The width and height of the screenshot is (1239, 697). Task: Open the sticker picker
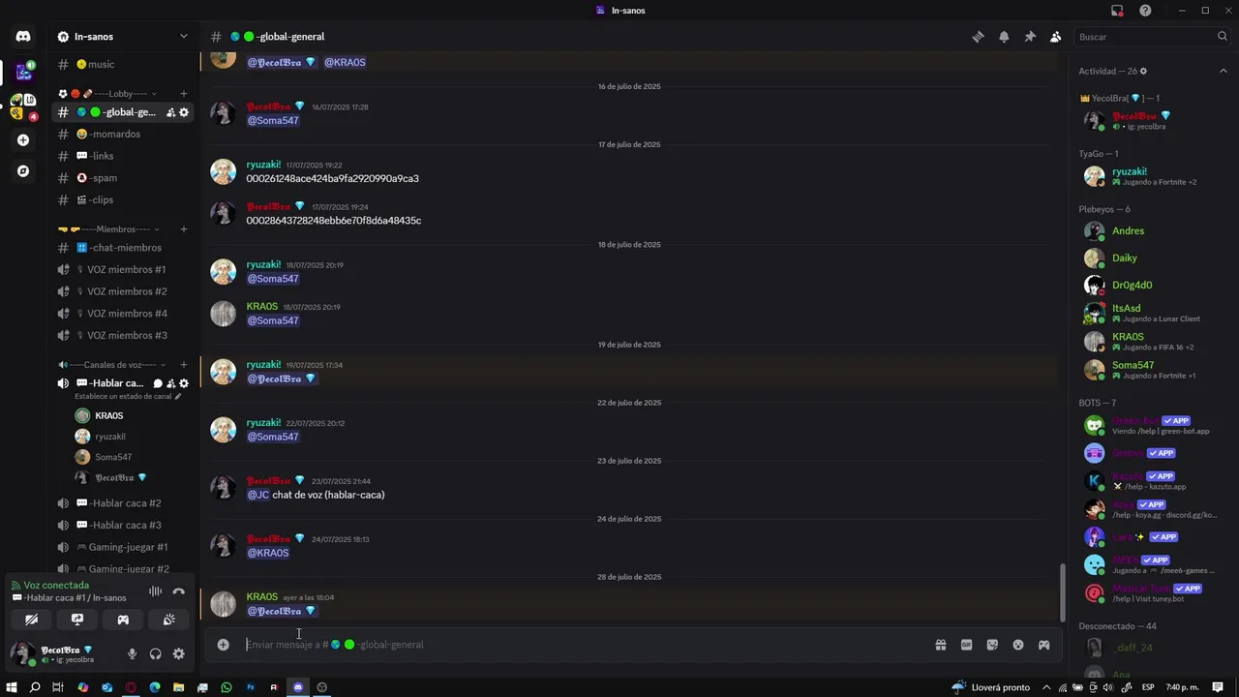tap(992, 645)
